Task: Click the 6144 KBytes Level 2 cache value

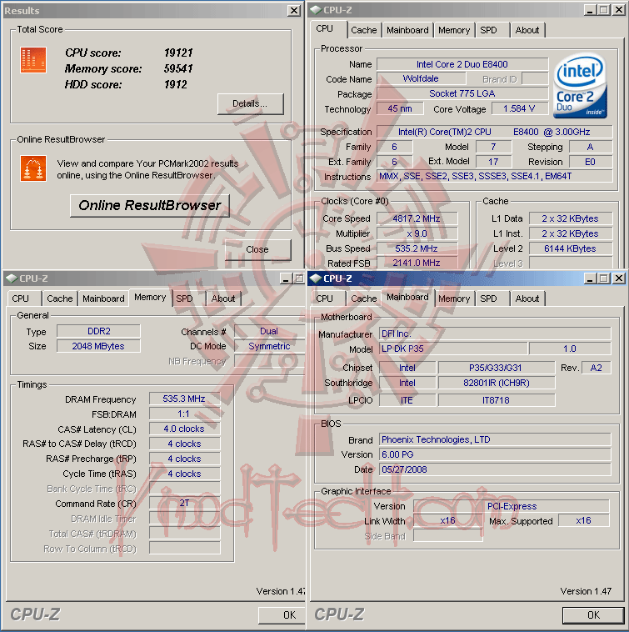Action: (570, 248)
